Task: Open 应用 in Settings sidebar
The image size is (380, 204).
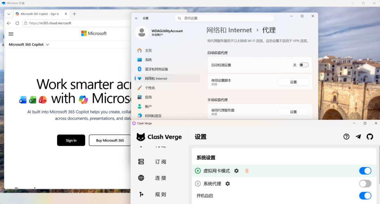Action: click(x=167, y=97)
